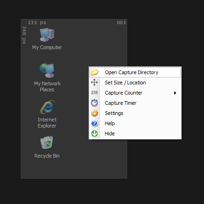204x204 pixels.
Task: Choose Set Size / Location menu entry
Action: tap(135, 83)
